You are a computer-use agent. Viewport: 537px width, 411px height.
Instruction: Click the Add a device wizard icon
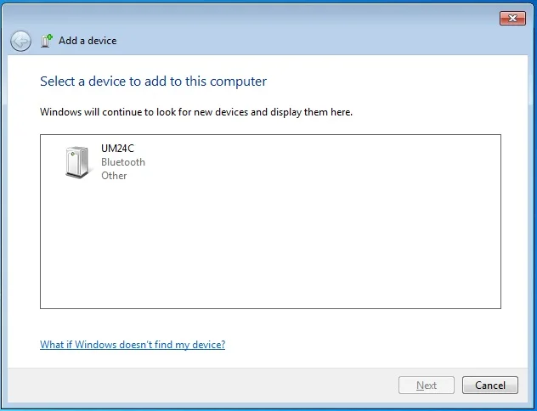pos(47,41)
